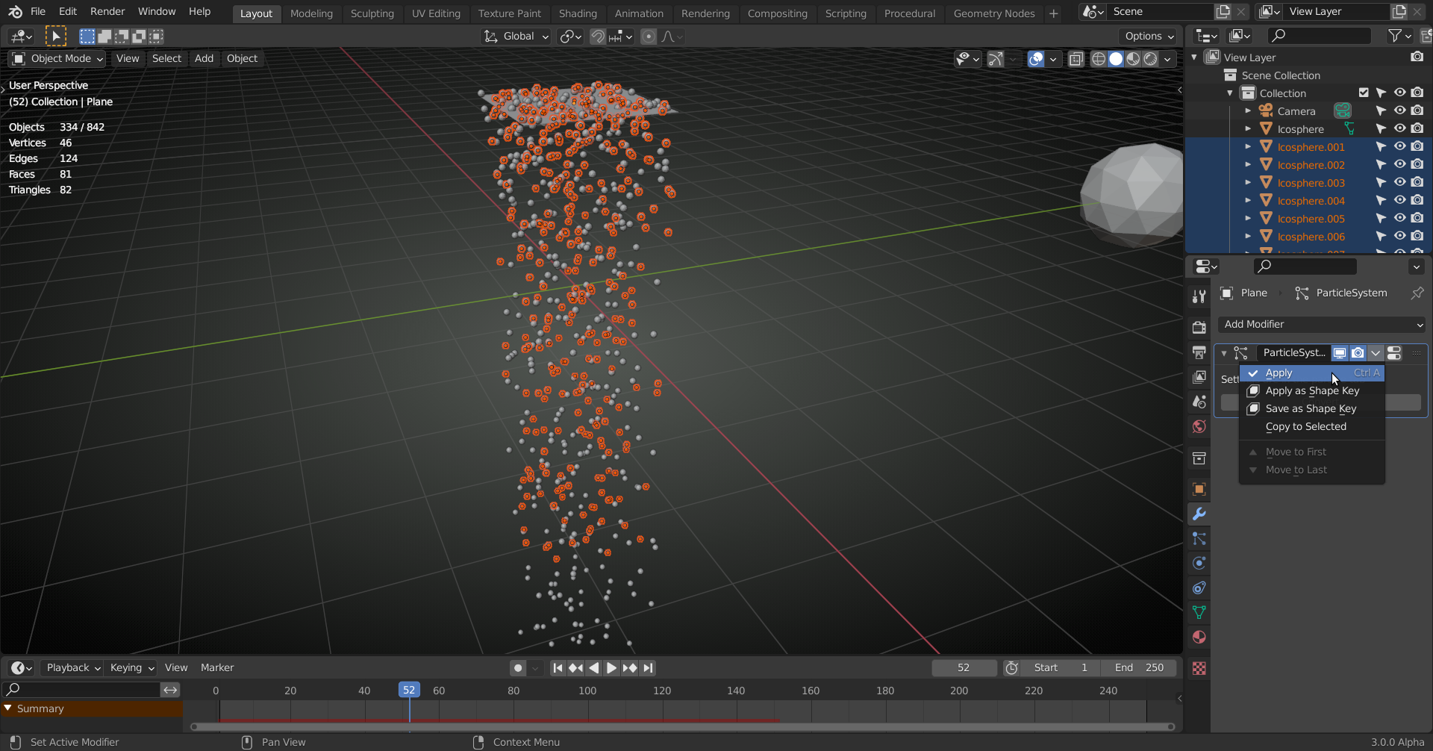Switch to the Sculpting workspace tab

click(x=372, y=13)
